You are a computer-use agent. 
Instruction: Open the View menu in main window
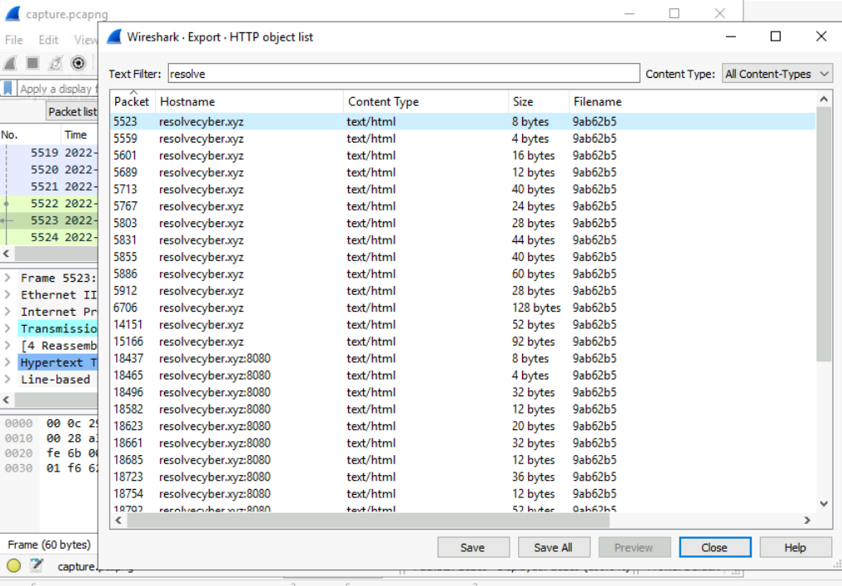click(85, 40)
